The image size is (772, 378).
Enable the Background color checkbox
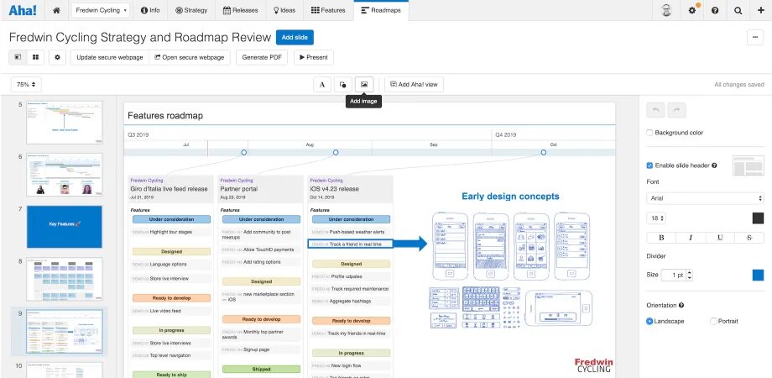tap(649, 133)
